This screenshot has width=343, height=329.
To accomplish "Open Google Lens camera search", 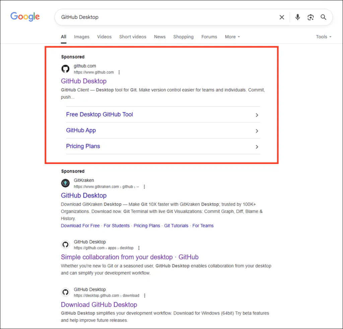I will pyautogui.click(x=311, y=17).
